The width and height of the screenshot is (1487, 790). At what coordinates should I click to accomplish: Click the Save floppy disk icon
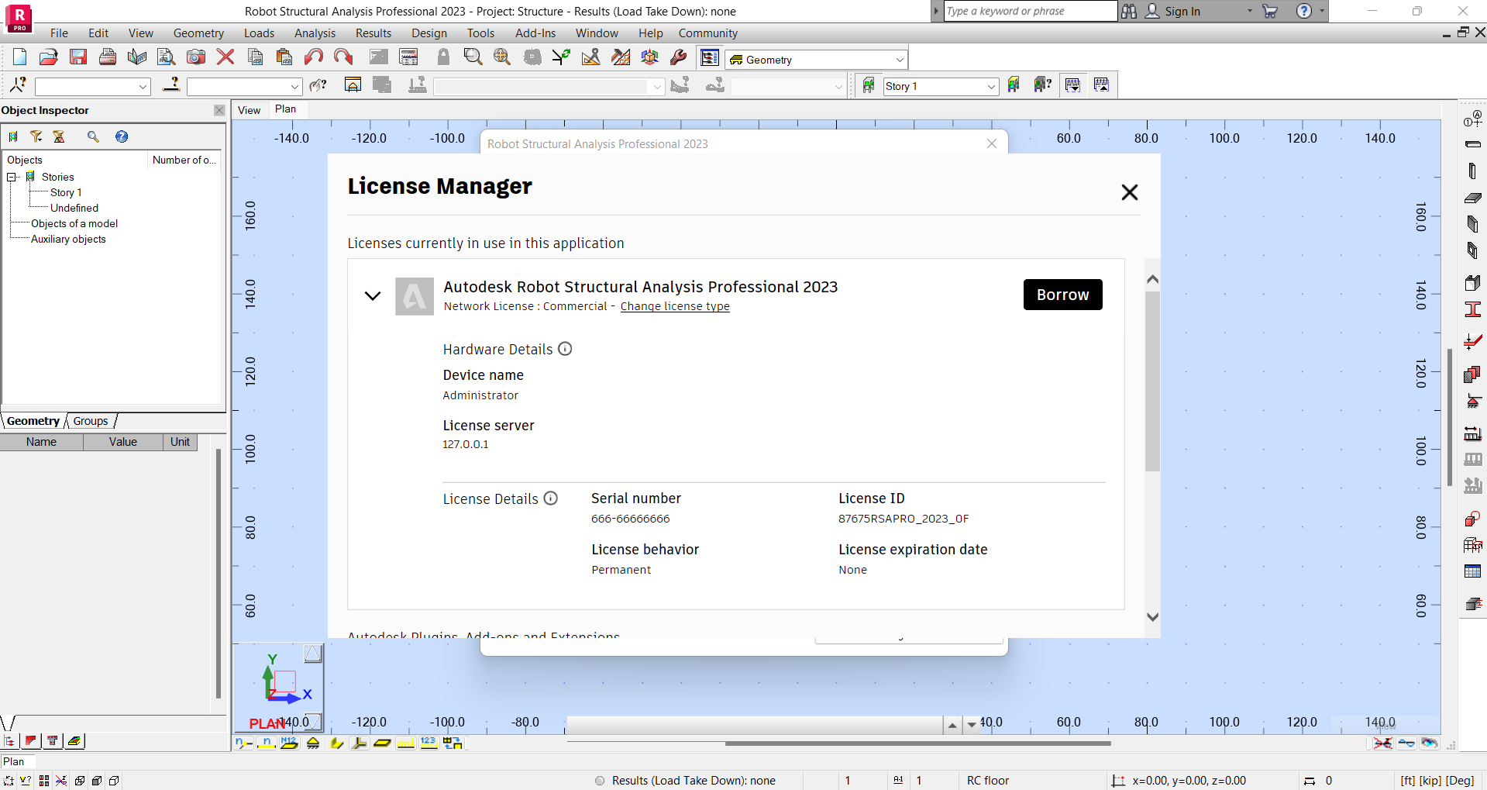pos(78,57)
